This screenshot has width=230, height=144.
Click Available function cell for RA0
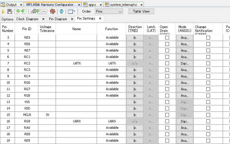click(x=111, y=128)
